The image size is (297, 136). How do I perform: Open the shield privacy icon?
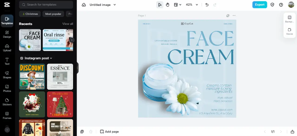(x=272, y=5)
